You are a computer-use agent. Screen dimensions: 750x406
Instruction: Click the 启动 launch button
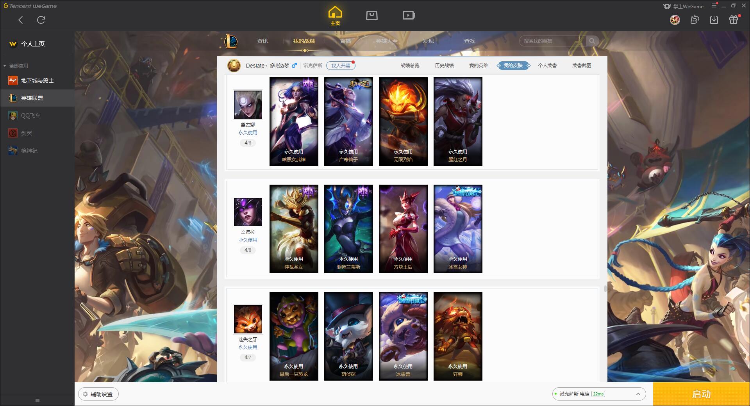(701, 394)
